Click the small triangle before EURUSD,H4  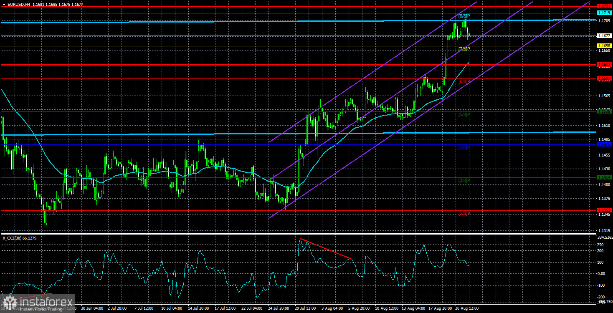point(4,4)
